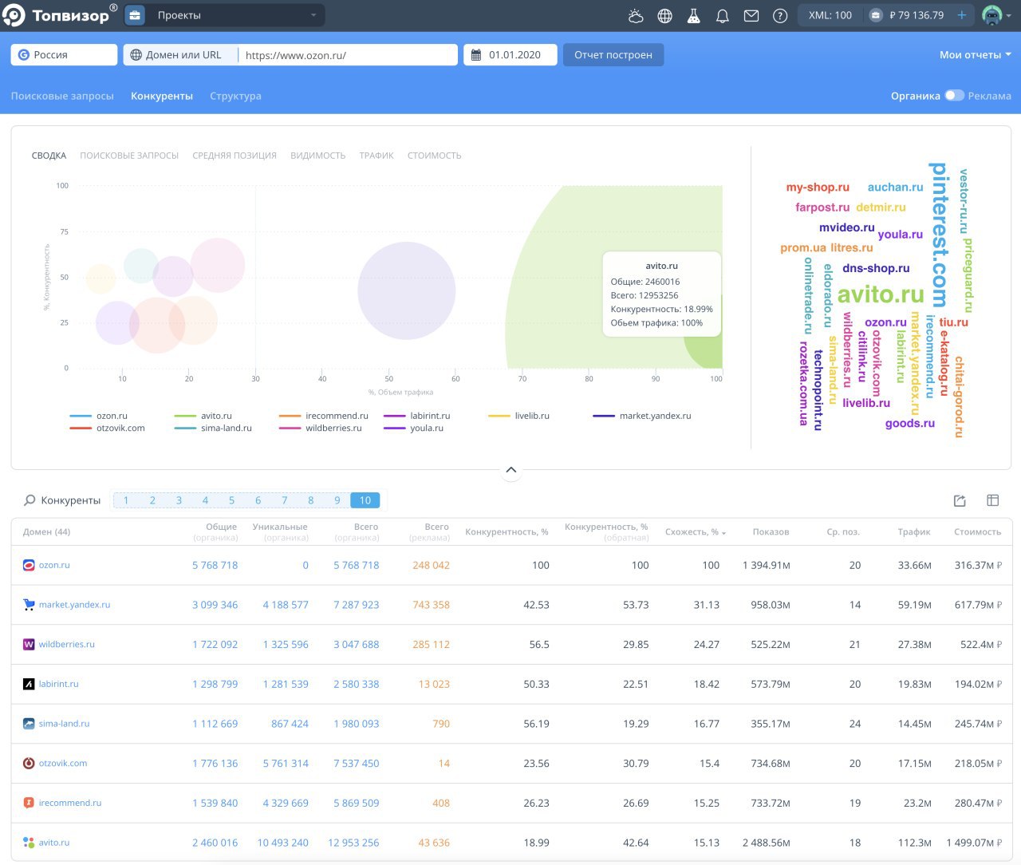This screenshot has height=865, width=1021.
Task: Select the ВИДИМОСТЬ chart tab
Action: (x=318, y=156)
